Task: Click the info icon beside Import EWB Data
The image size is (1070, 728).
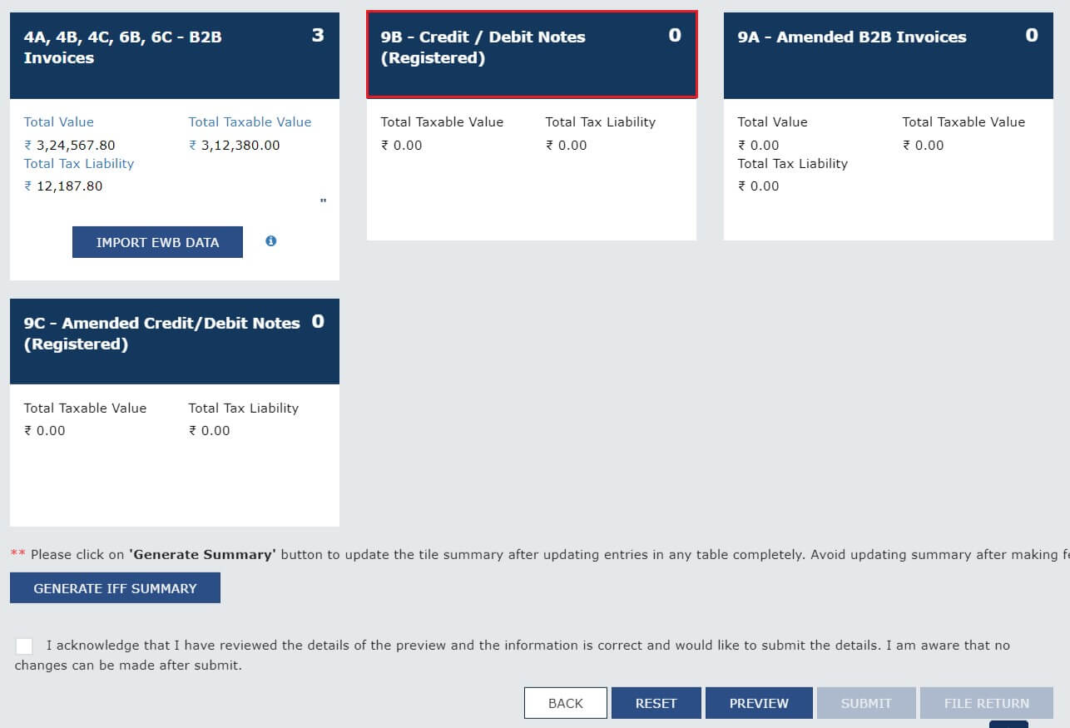Action: click(270, 241)
